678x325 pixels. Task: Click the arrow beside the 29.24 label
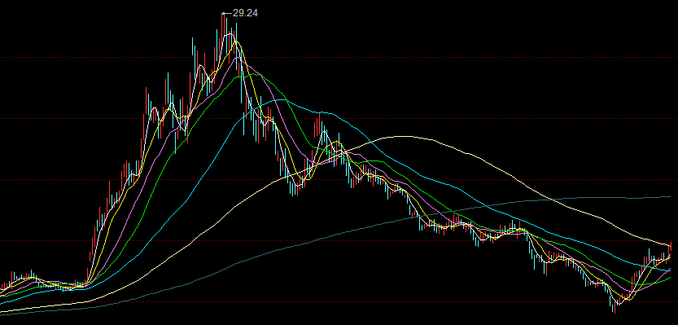(226, 13)
